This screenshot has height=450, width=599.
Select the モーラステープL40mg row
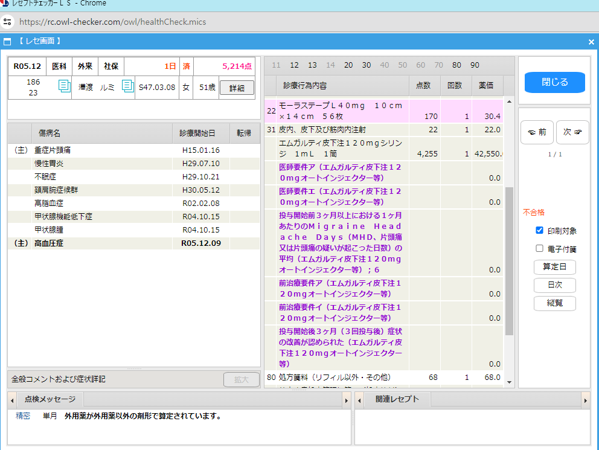point(384,111)
